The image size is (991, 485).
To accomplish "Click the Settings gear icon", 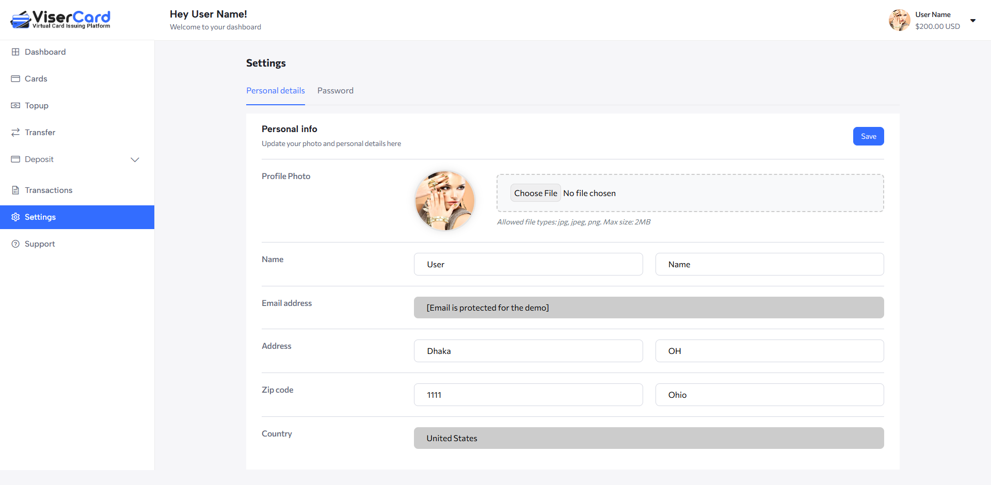I will pyautogui.click(x=15, y=217).
